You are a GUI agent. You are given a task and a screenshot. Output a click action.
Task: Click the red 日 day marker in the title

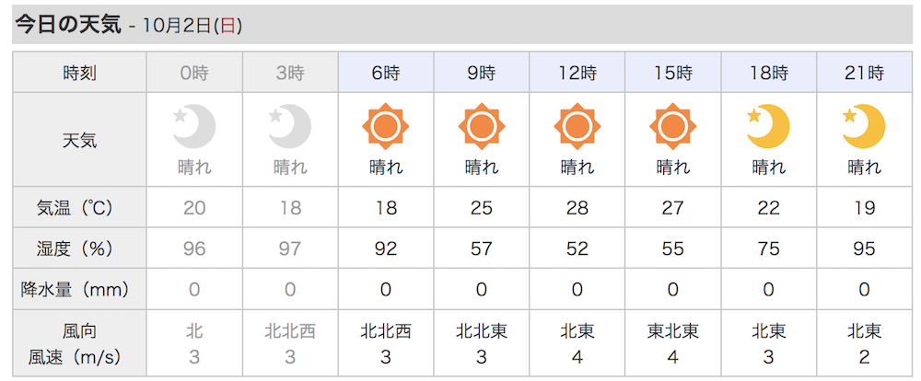tap(227, 27)
